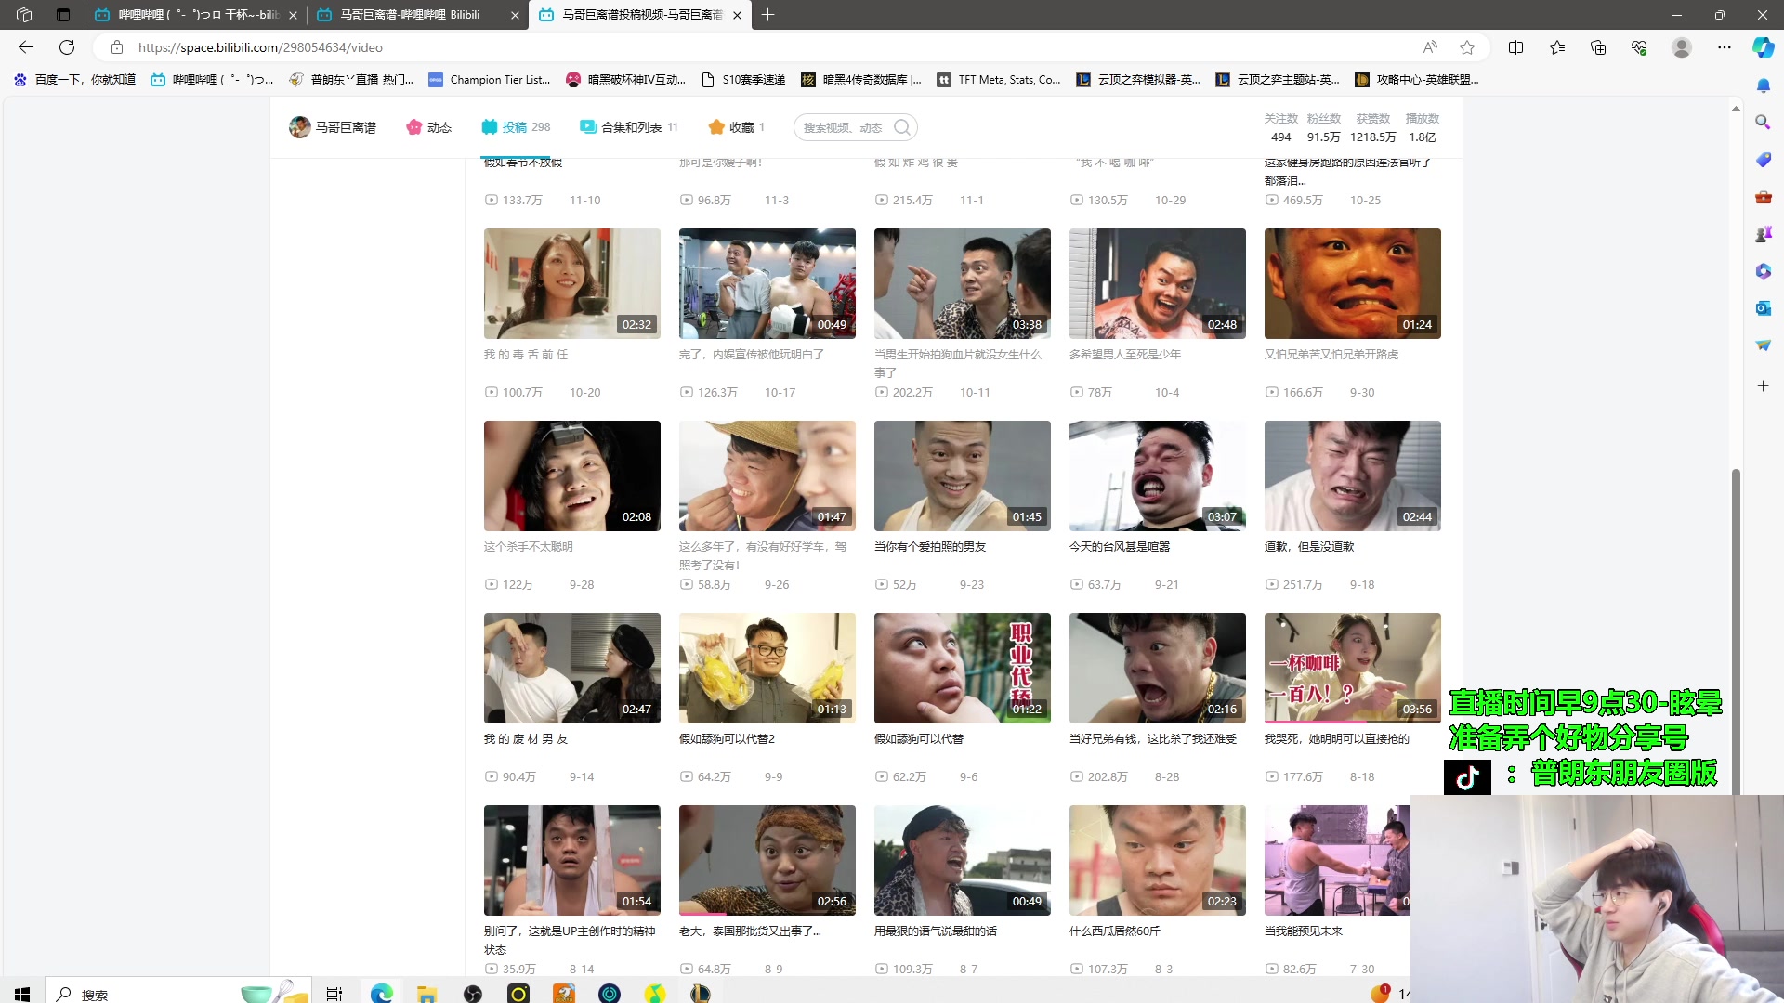Image resolution: width=1784 pixels, height=1003 pixels.
Task: Open sidebar search magnifier icon
Action: point(1763,122)
